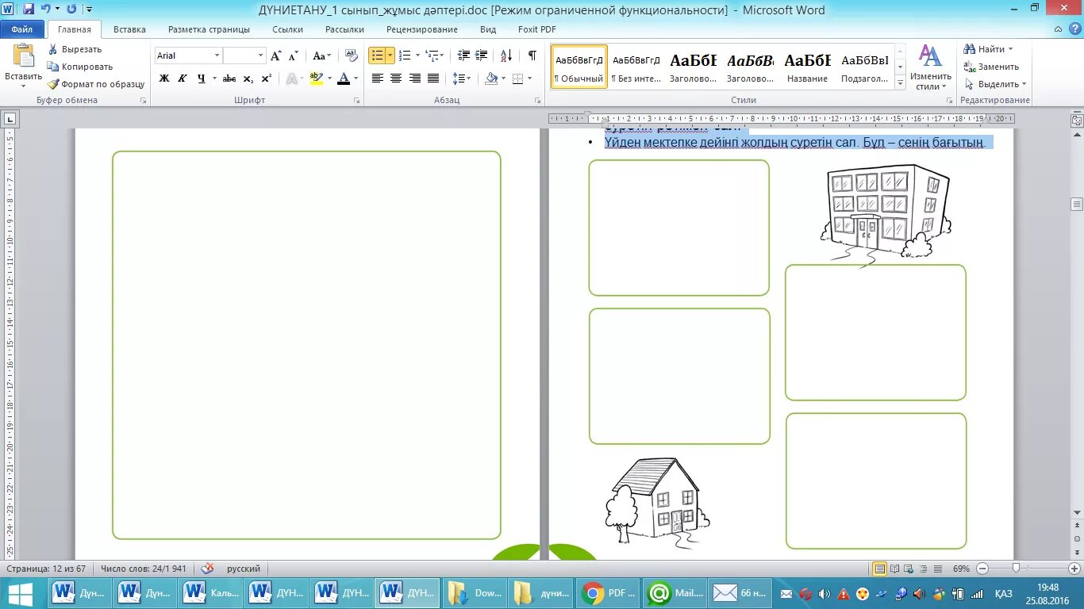1084x609 pixels.
Task: Toggle superscript formatting
Action: coord(267,79)
